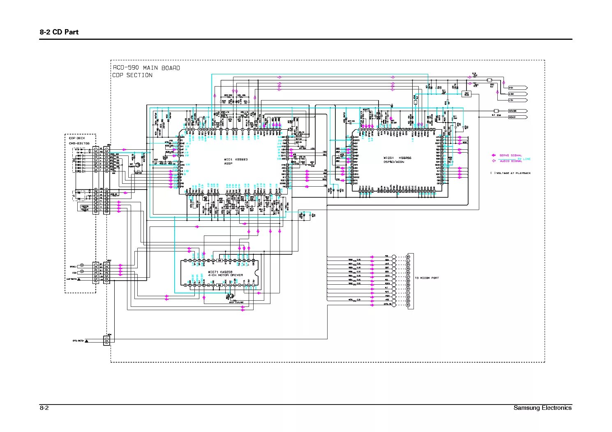The width and height of the screenshot is (612, 432).
Task: Click the L-CH output connector symbol
Action: click(x=518, y=100)
